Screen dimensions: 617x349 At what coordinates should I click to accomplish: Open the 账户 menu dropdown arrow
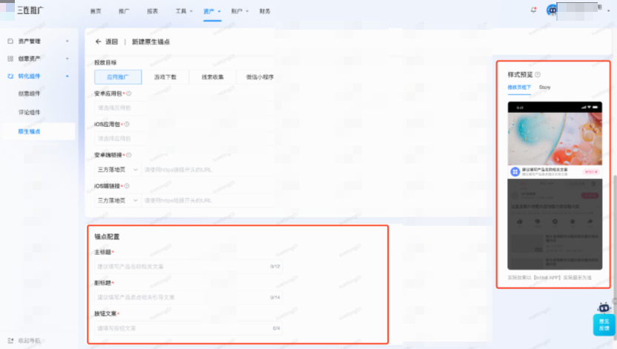click(247, 11)
